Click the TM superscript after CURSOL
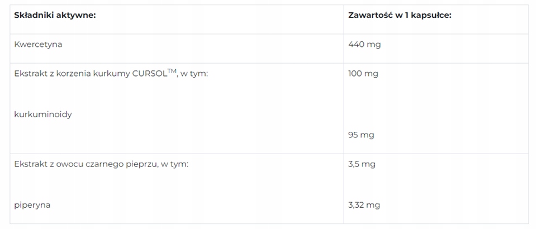Image resolution: width=537 pixels, height=229 pixels. 172,71
